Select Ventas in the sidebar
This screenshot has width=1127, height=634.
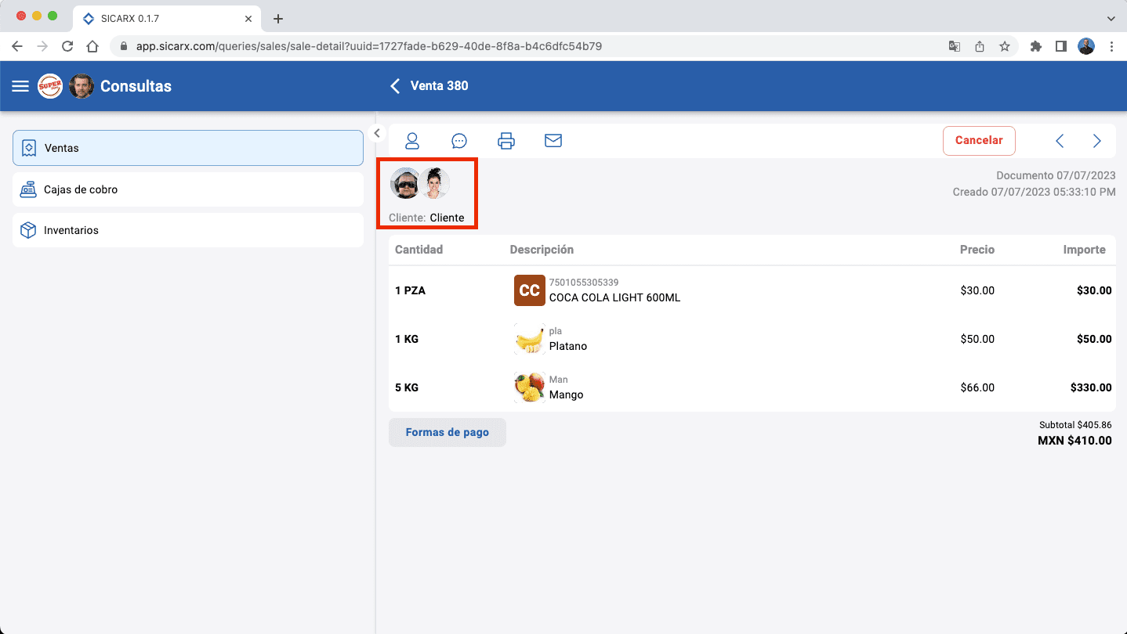(188, 148)
